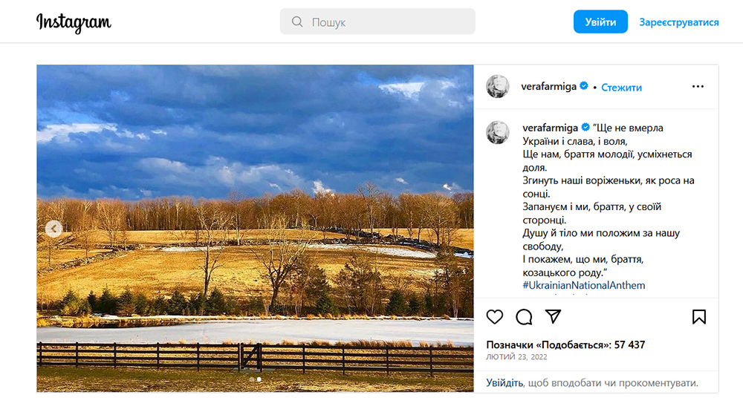Save the post with bookmark icon
This screenshot has width=743, height=412.
[x=698, y=317]
